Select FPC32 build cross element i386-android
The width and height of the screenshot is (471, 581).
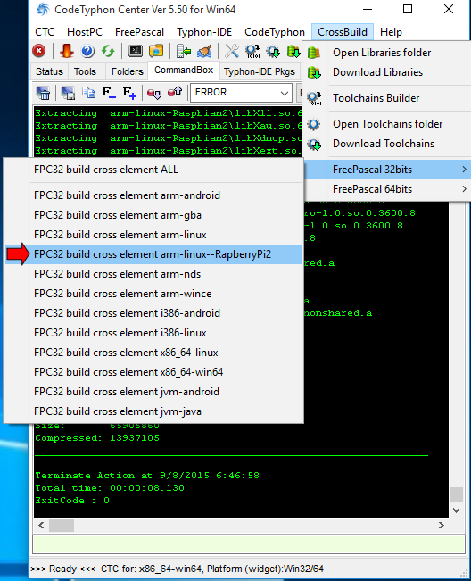(153, 313)
